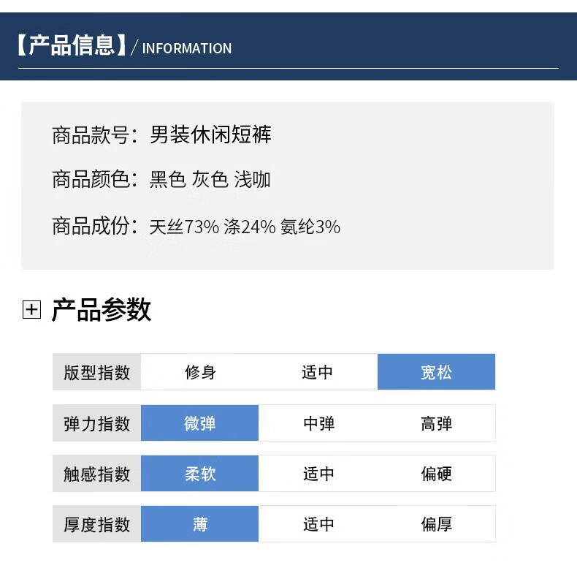The width and height of the screenshot is (577, 568).
Task: Choose the highlighted 柔软 touch option
Action: coord(200,474)
